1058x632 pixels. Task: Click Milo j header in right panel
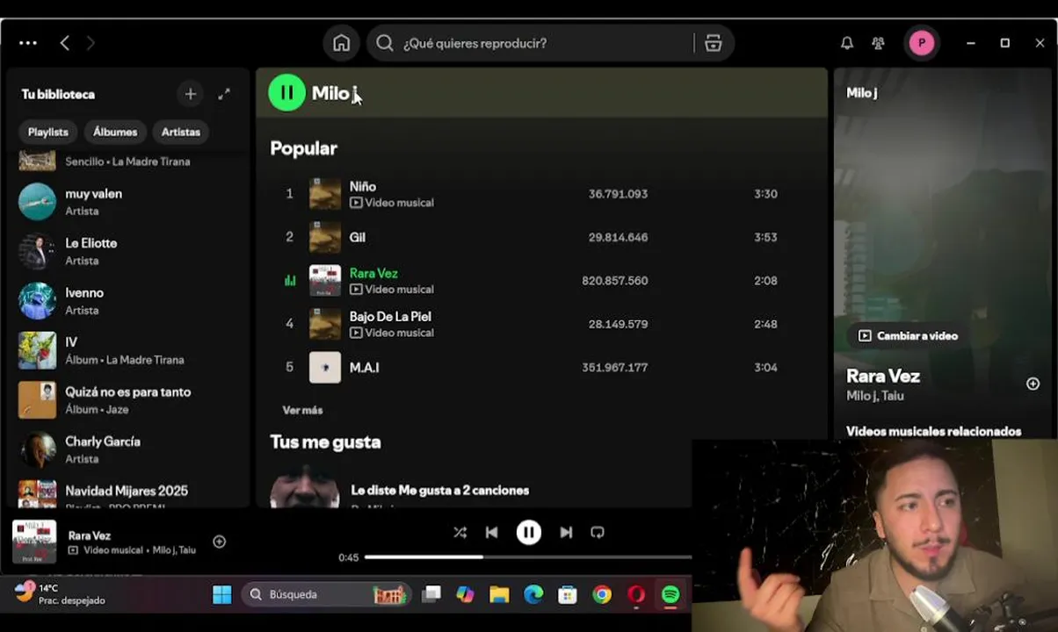tap(861, 92)
